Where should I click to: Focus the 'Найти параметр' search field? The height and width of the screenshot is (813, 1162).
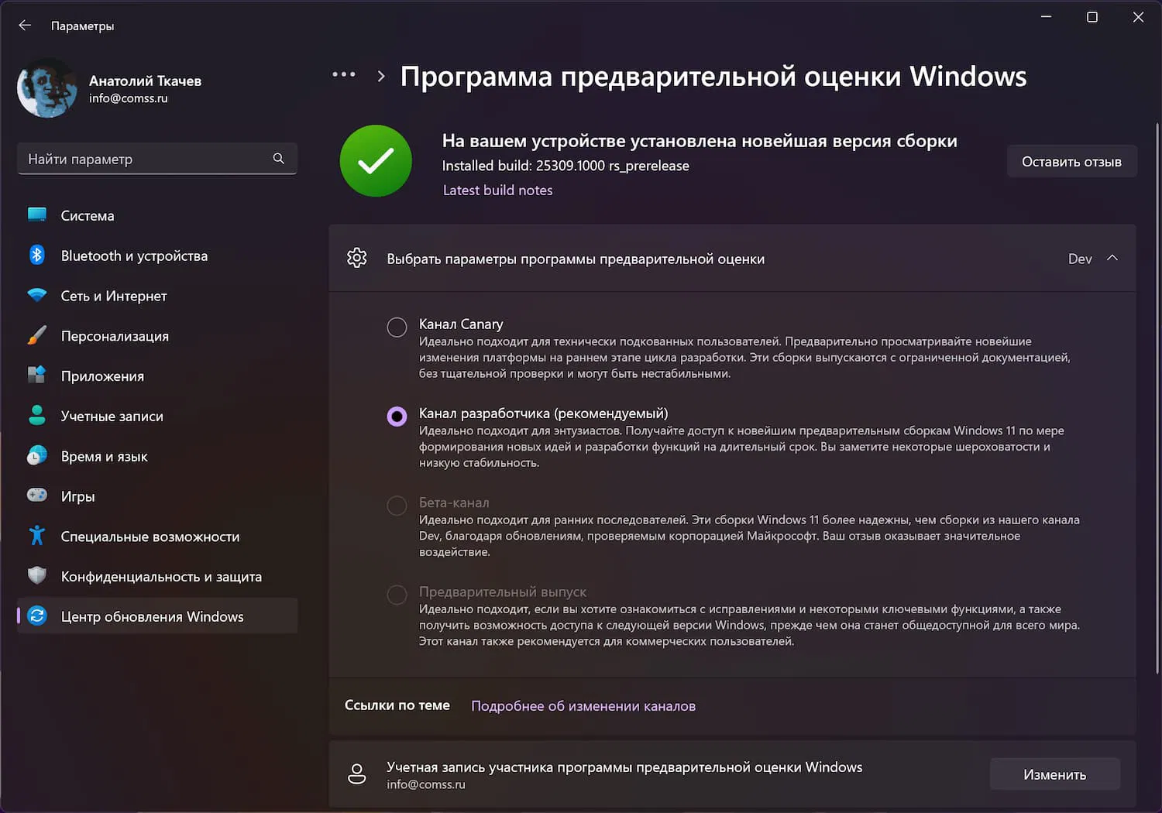coord(157,159)
